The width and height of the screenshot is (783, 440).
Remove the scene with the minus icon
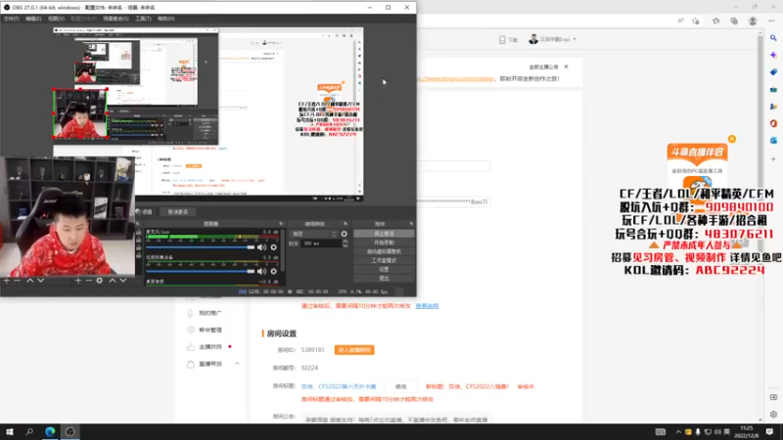pos(17,281)
